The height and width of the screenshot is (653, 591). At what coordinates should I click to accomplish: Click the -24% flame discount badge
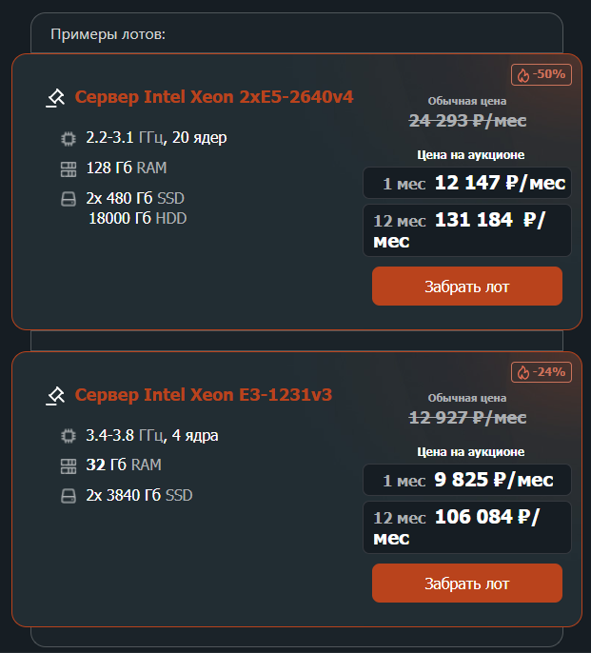[x=541, y=371]
